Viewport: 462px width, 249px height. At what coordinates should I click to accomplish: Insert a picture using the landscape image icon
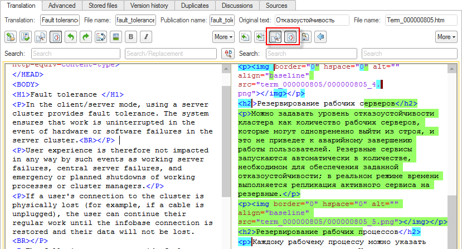coord(116,37)
